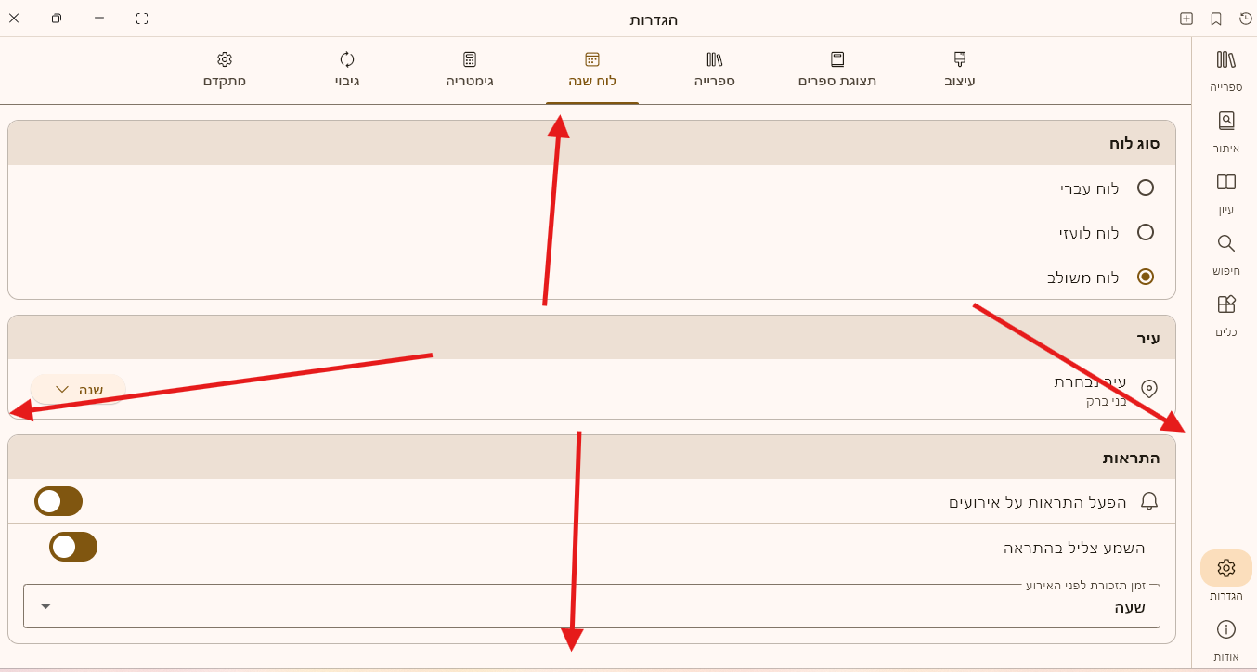
Task: Open the עיון reading view icon
Action: coord(1225,183)
